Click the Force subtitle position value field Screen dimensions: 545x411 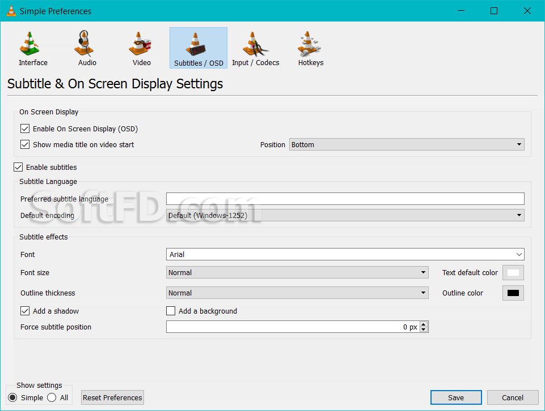coord(293,327)
